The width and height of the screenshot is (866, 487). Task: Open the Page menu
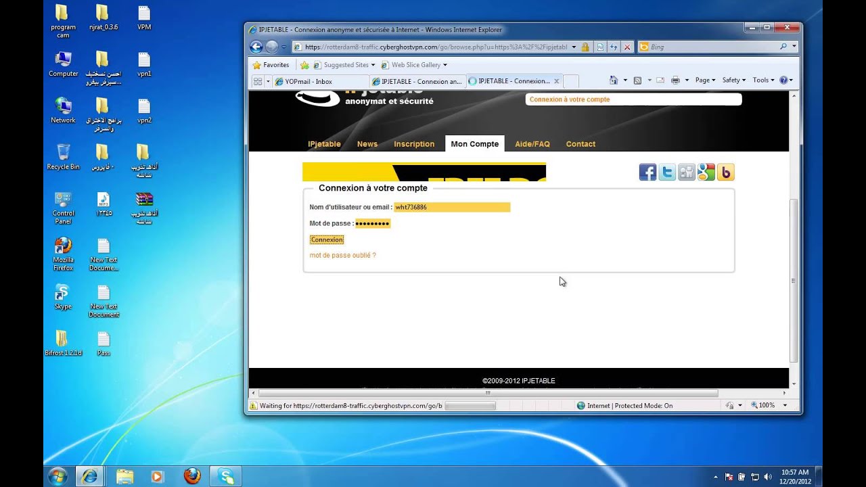click(705, 80)
